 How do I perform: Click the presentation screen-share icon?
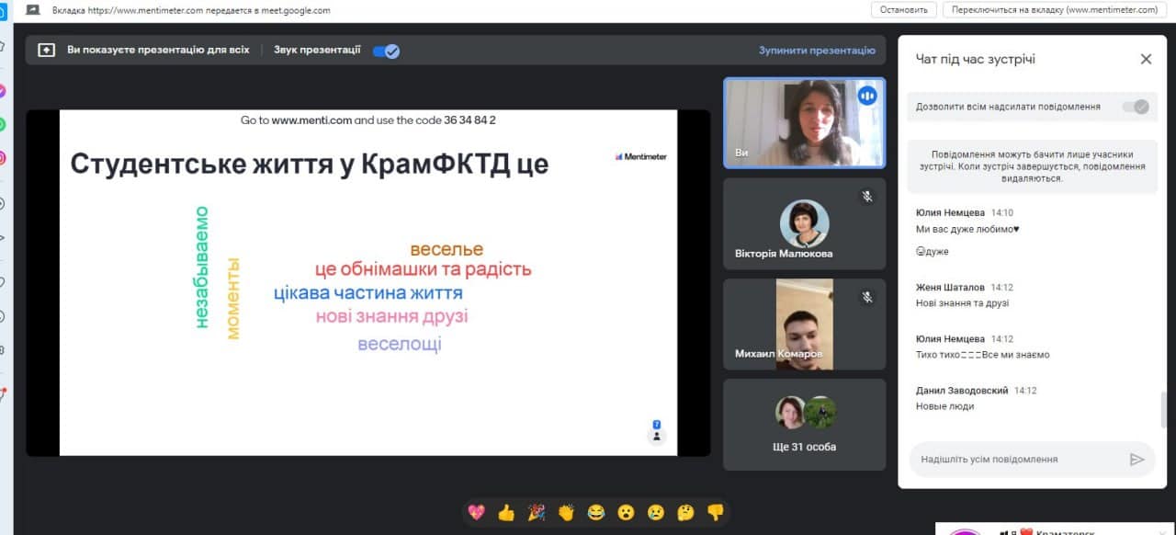[x=46, y=51]
